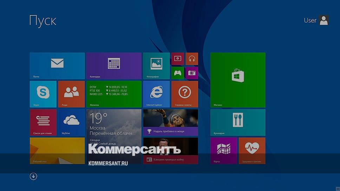Open Здоровье и фитнес tile

tap(252, 150)
